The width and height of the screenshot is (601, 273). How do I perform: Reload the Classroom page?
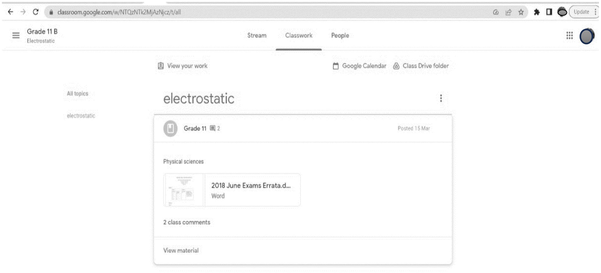tap(36, 12)
